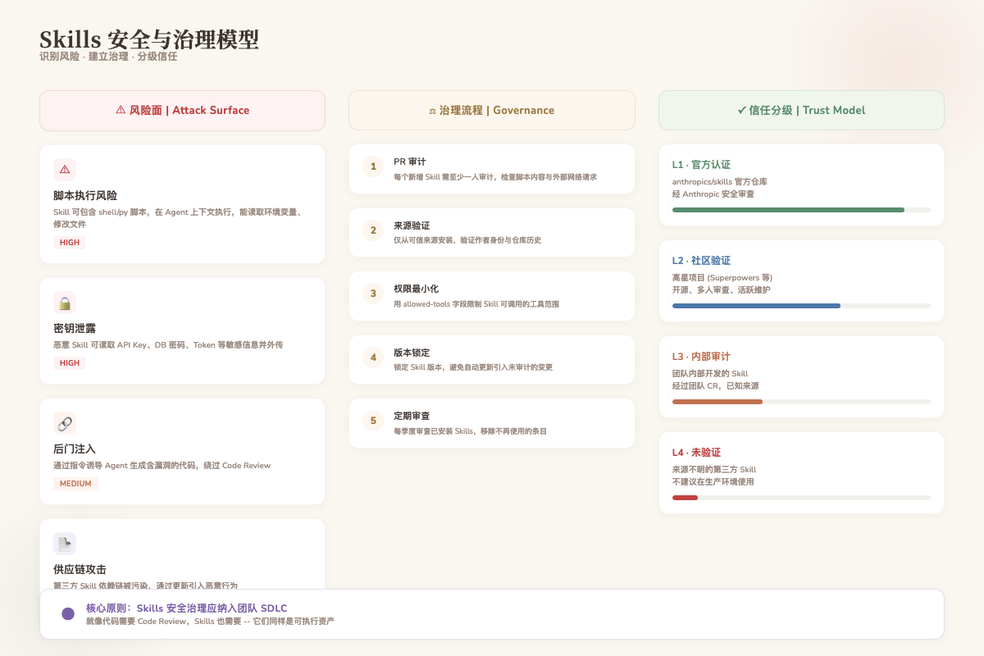984x656 pixels.
Task: Click the HIGH badge under 脚本执行风险
Action: coord(70,243)
